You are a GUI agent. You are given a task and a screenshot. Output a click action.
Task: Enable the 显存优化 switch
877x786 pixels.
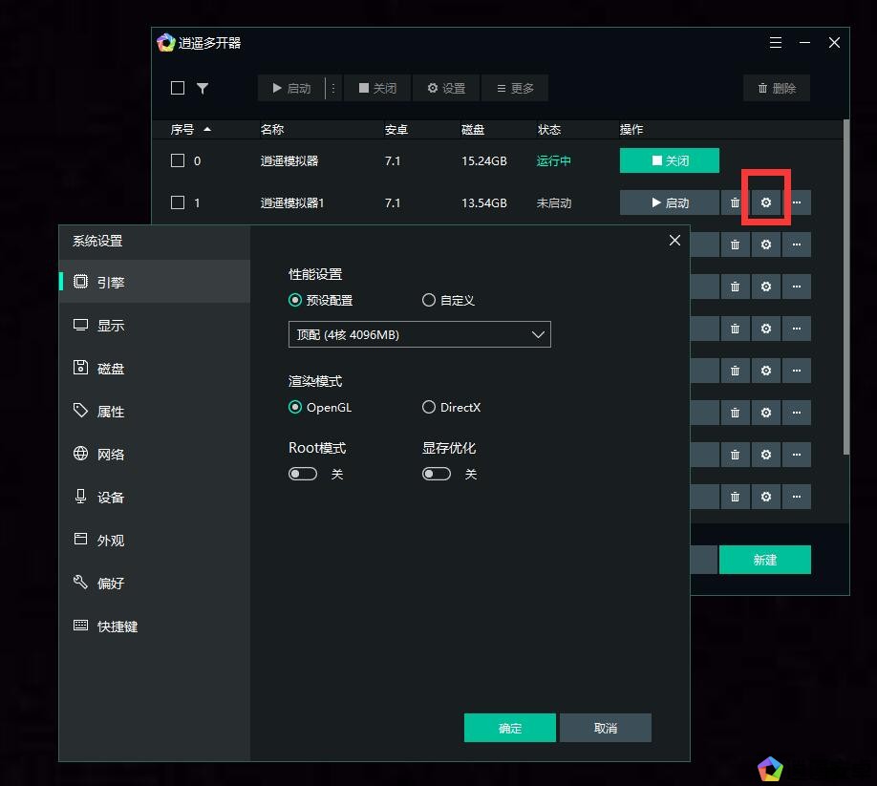click(x=437, y=474)
